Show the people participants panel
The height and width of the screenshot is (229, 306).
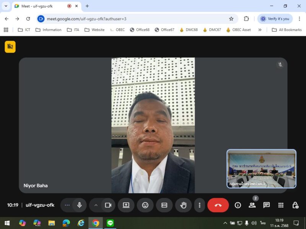(252, 205)
